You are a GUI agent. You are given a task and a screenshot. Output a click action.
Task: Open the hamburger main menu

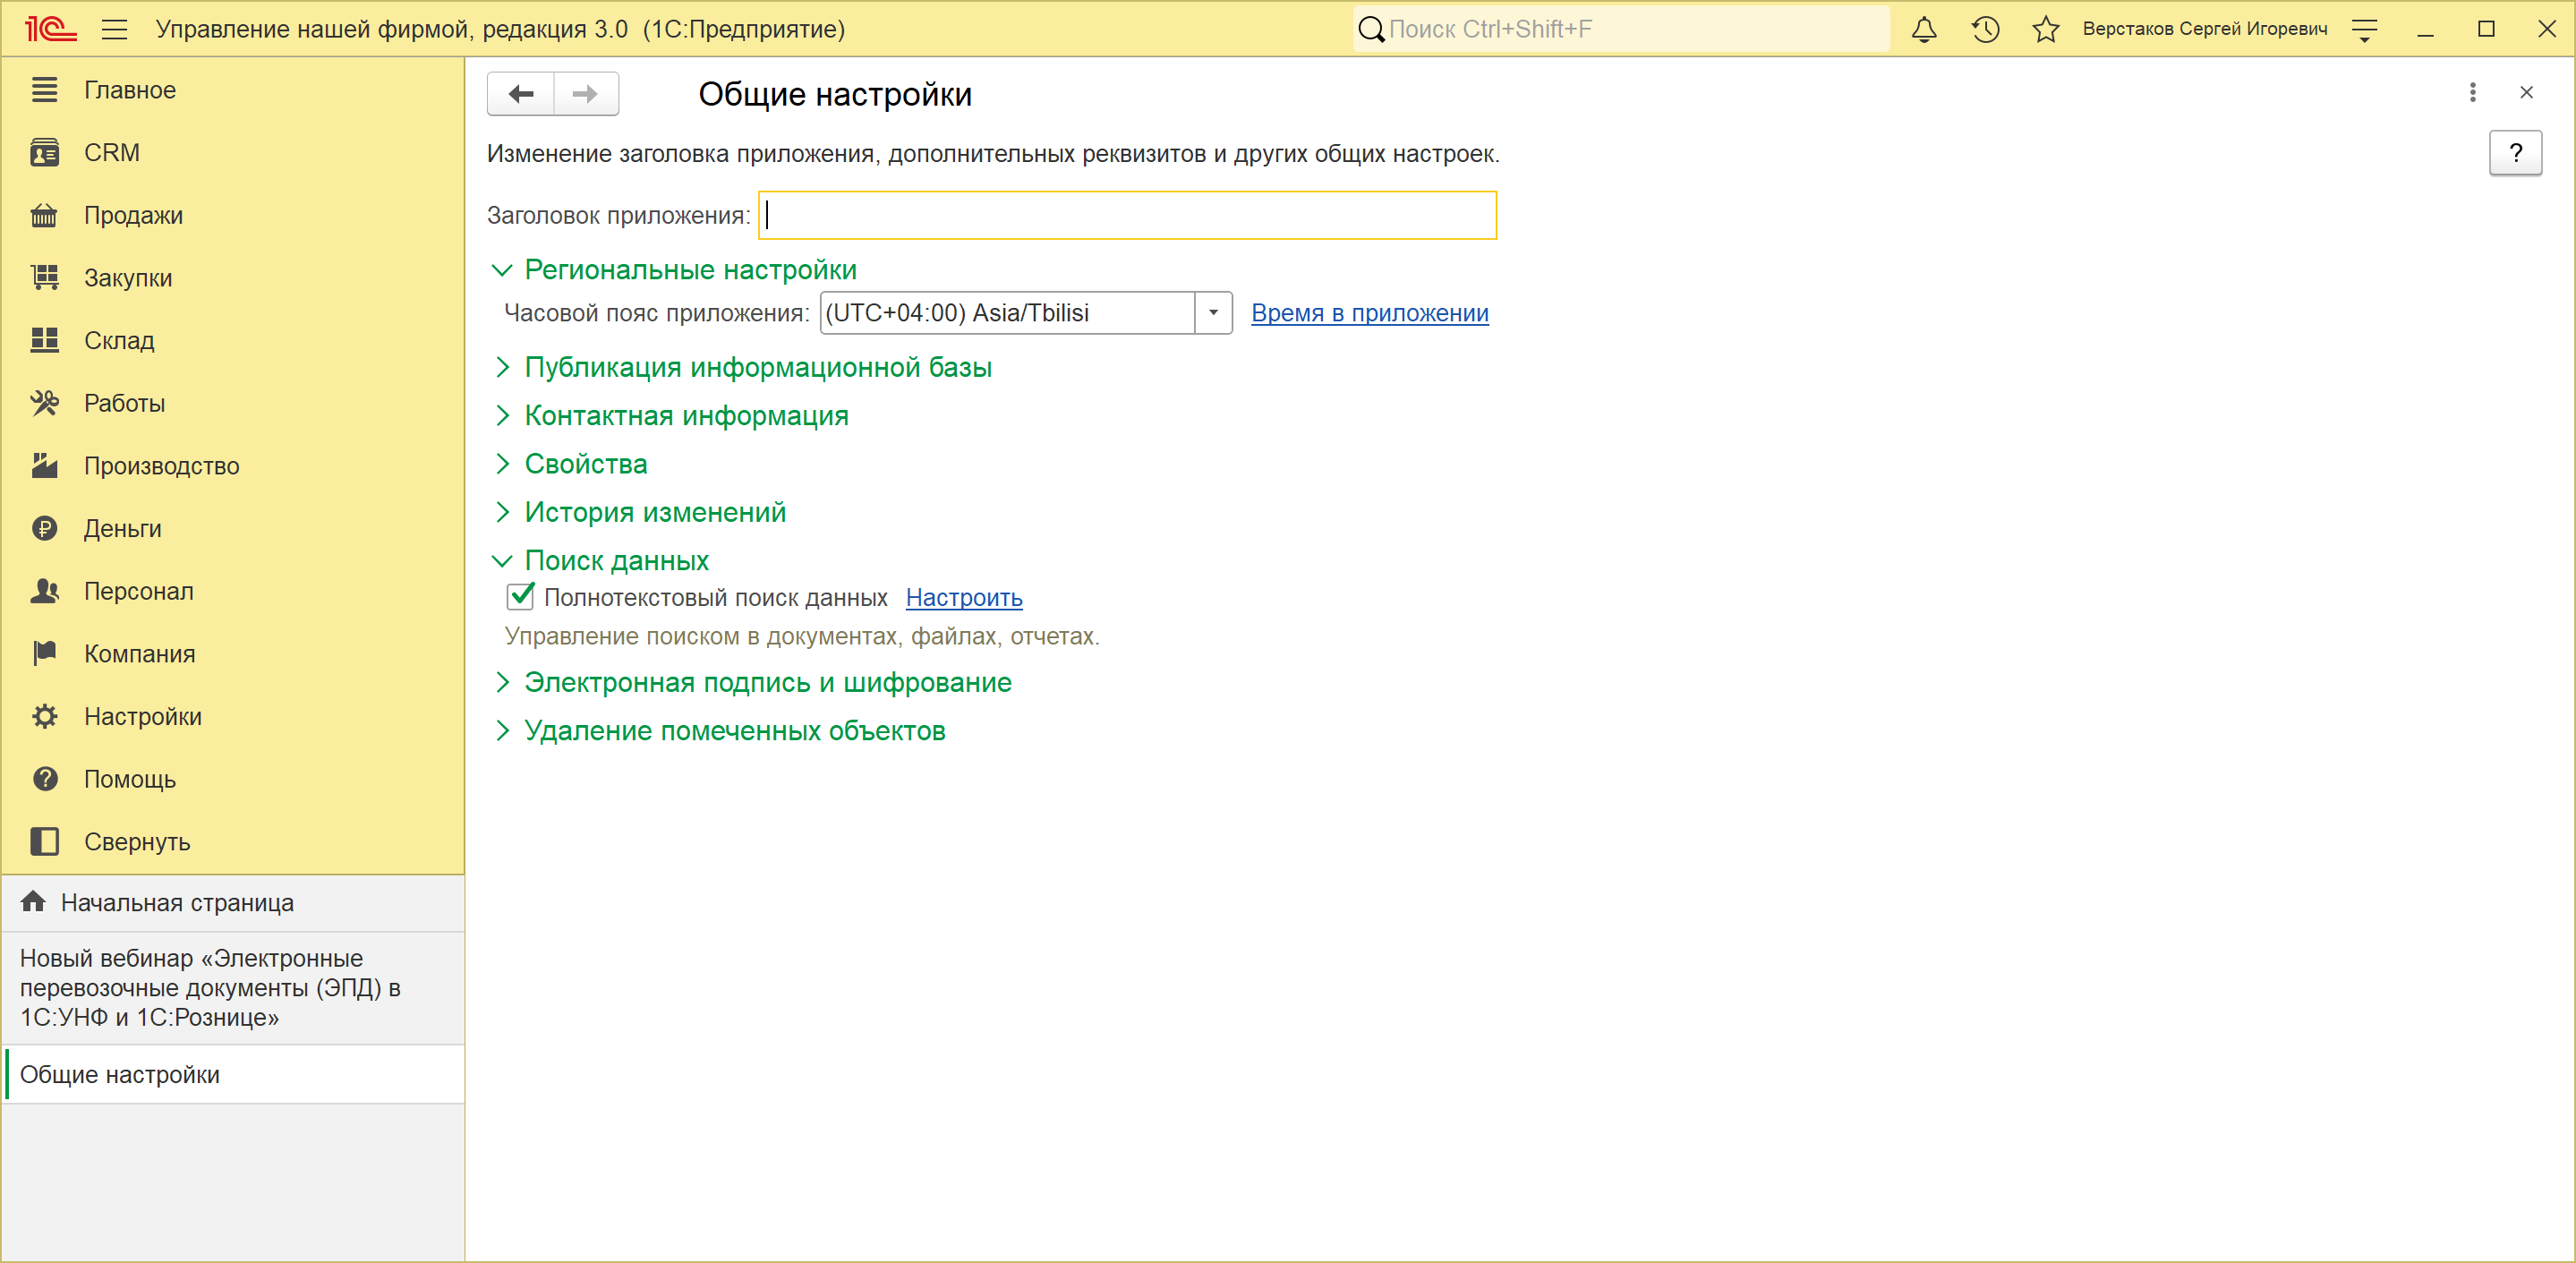(x=115, y=29)
